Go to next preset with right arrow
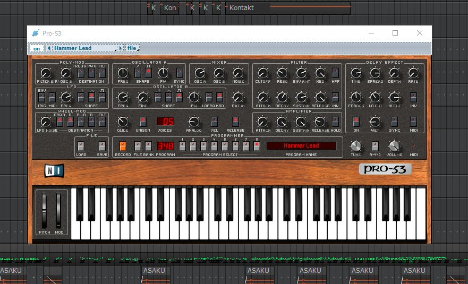Screen dimensions: 468x284 [x=121, y=48]
